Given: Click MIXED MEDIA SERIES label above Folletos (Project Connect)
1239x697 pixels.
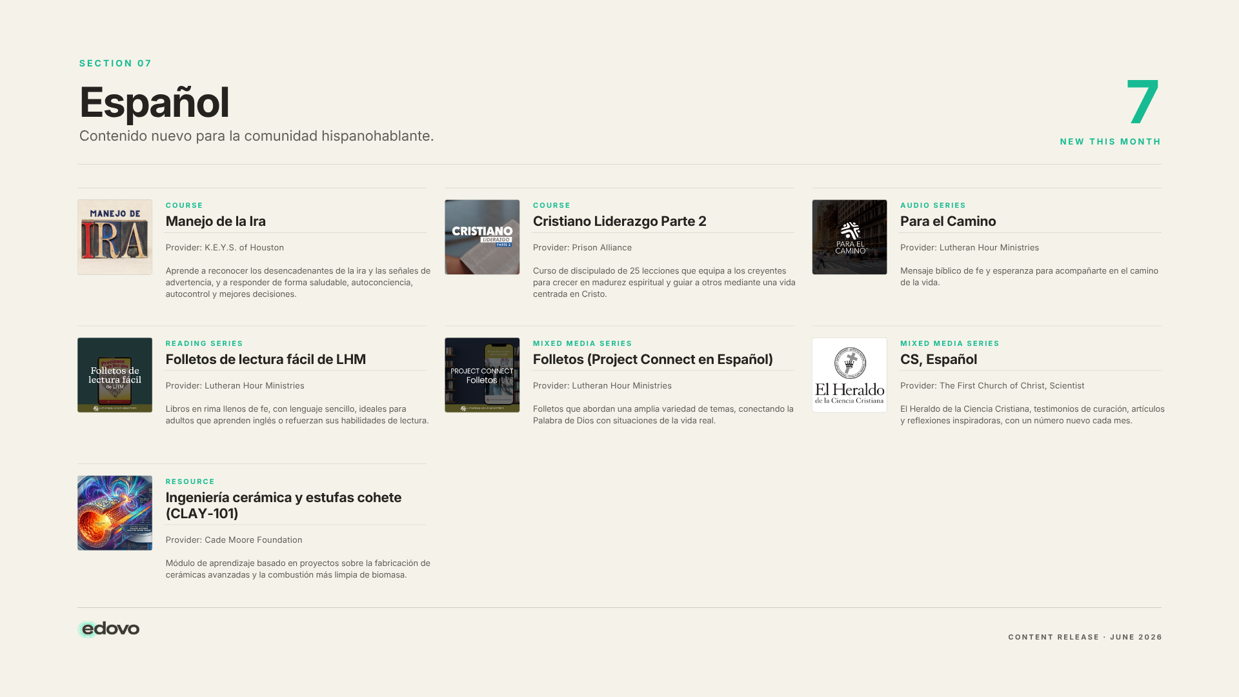Looking at the screenshot, I should pyautogui.click(x=583, y=343).
